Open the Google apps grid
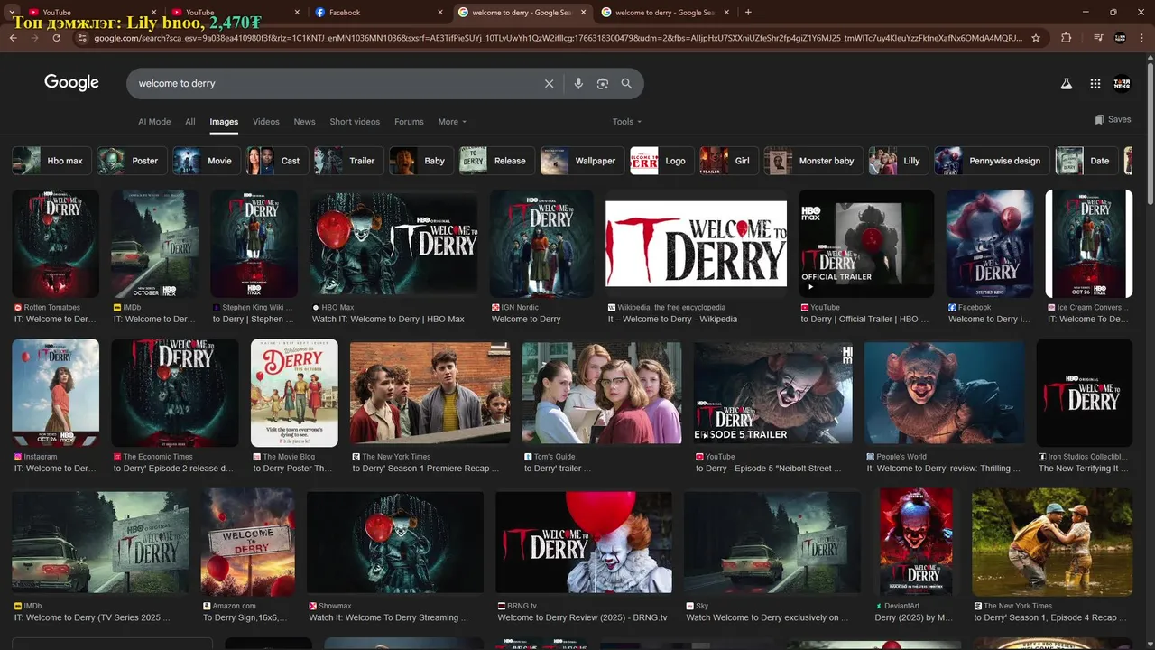Screen dimensions: 1155x650 point(1095,83)
